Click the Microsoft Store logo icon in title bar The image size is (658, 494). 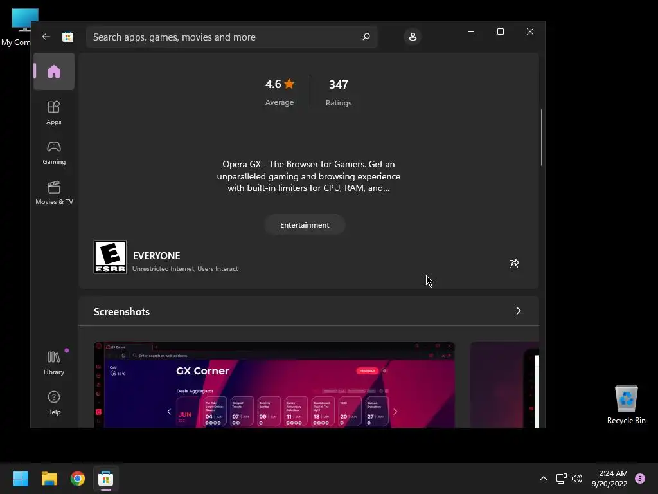pos(67,37)
